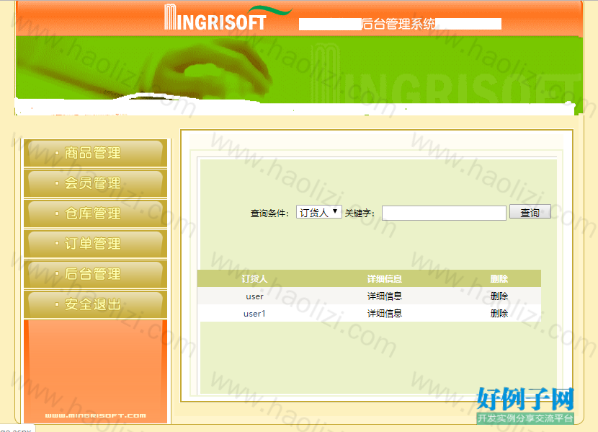Click the 后台管理系统 title text
This screenshot has height=432, width=598.
398,24
